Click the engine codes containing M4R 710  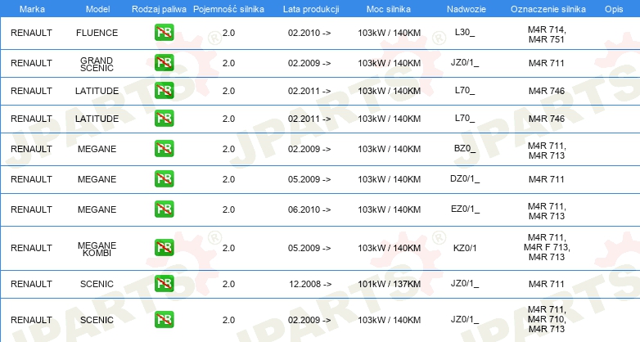[x=547, y=319]
